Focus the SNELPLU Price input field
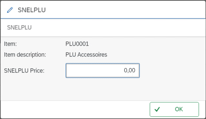206x119 pixels. click(103, 70)
